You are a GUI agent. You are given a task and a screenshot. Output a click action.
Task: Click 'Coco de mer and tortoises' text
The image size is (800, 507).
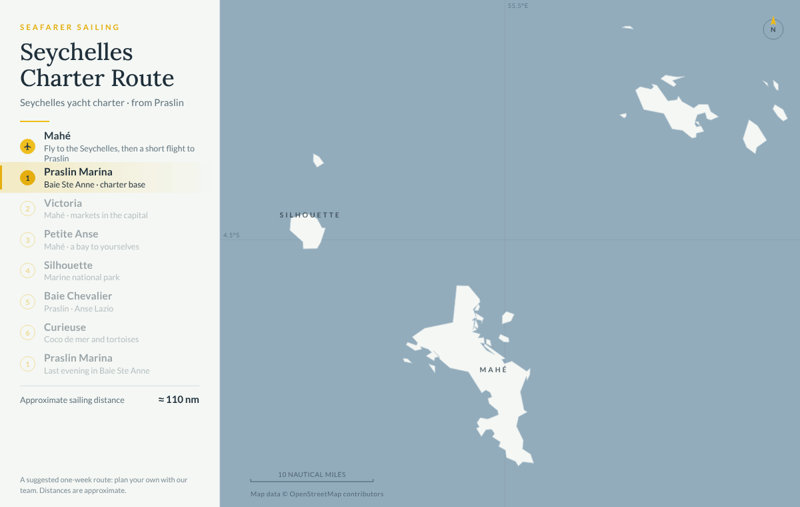(x=91, y=339)
